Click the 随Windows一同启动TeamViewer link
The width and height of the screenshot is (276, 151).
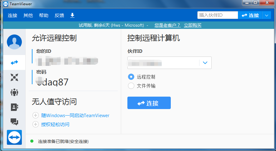[x=75, y=116]
